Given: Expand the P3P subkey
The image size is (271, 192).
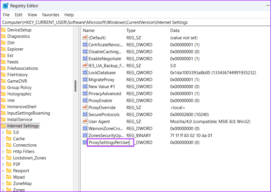Looking at the screenshot, I should pos(3,164).
